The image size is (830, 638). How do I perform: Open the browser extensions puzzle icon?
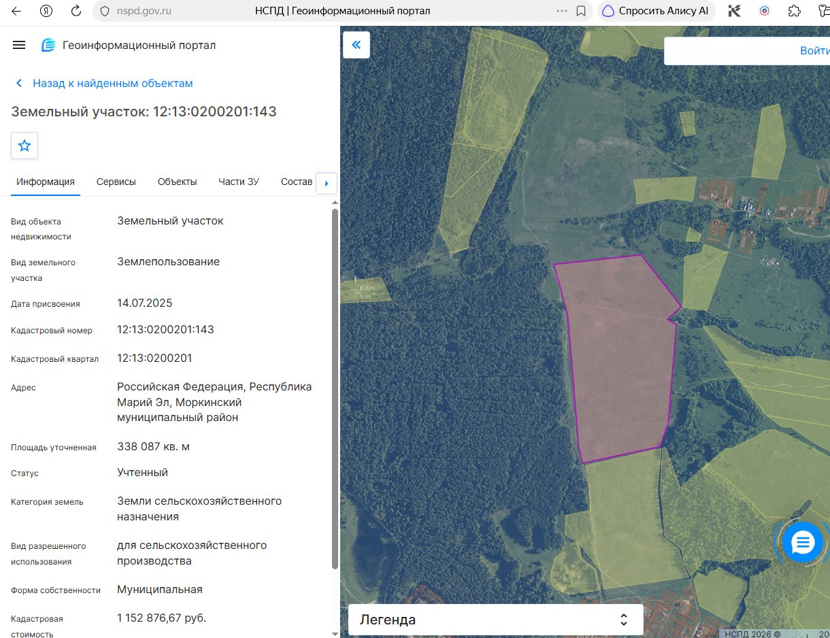click(794, 11)
